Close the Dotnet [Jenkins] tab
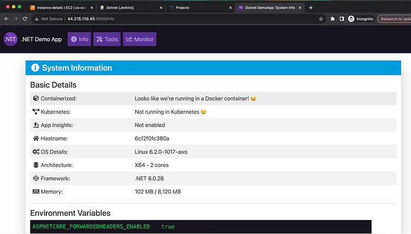 [161, 8]
